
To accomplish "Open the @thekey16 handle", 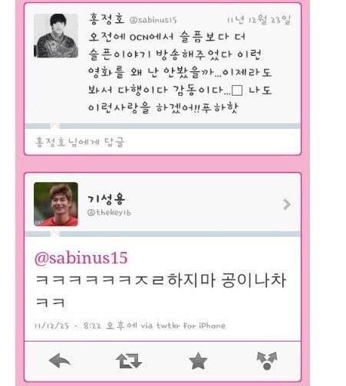I will click(109, 212).
